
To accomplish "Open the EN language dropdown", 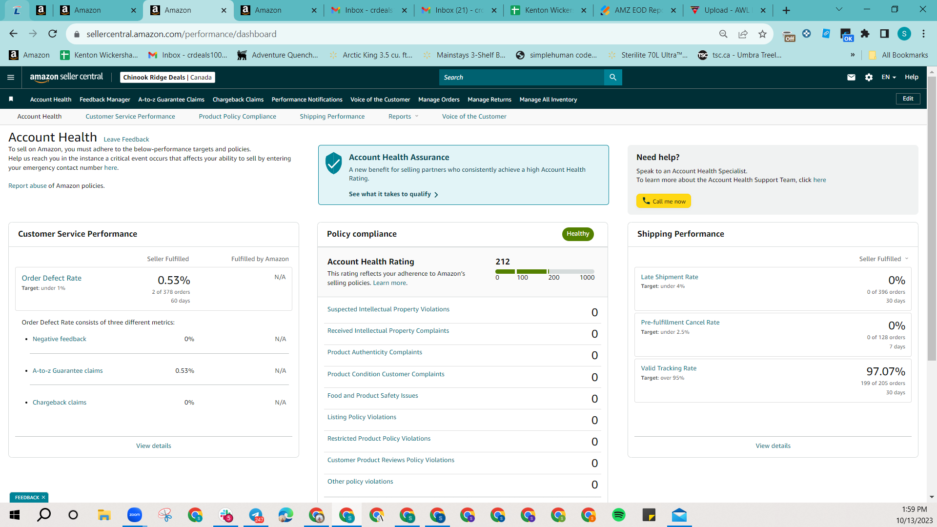I will [889, 77].
